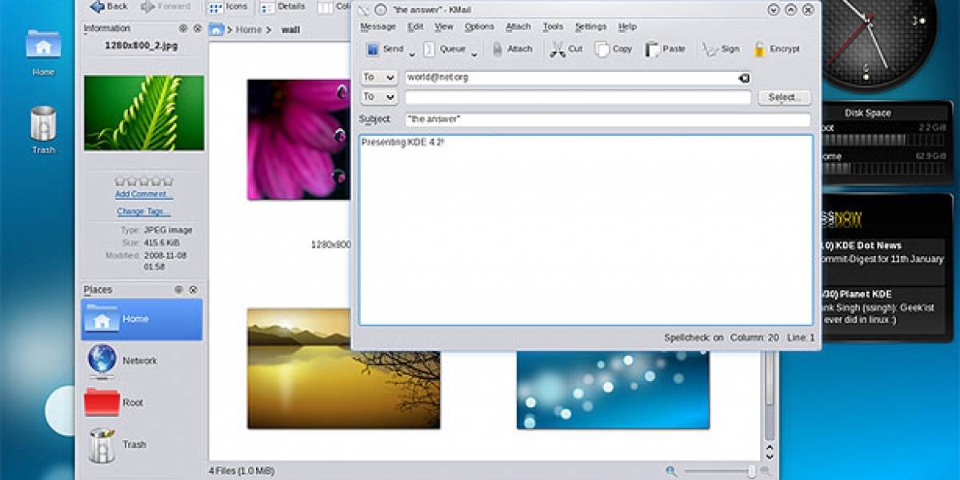The height and width of the screenshot is (480, 960).
Task: Open the Attach menu in KMail
Action: tap(518, 26)
